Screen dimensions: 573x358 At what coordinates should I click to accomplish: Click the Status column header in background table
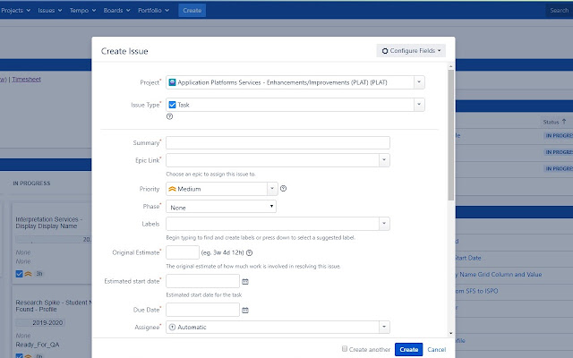point(554,122)
